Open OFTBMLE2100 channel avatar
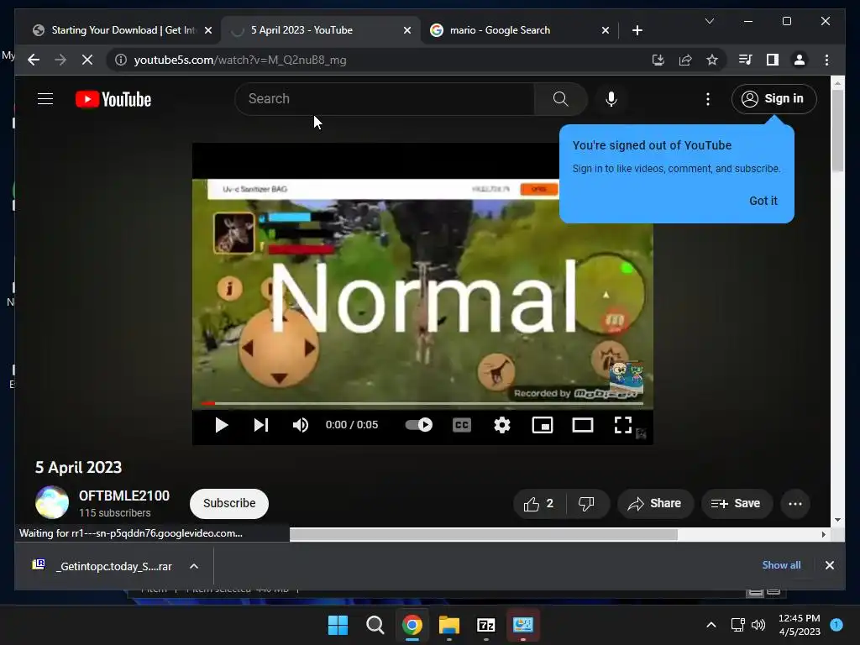 52,502
